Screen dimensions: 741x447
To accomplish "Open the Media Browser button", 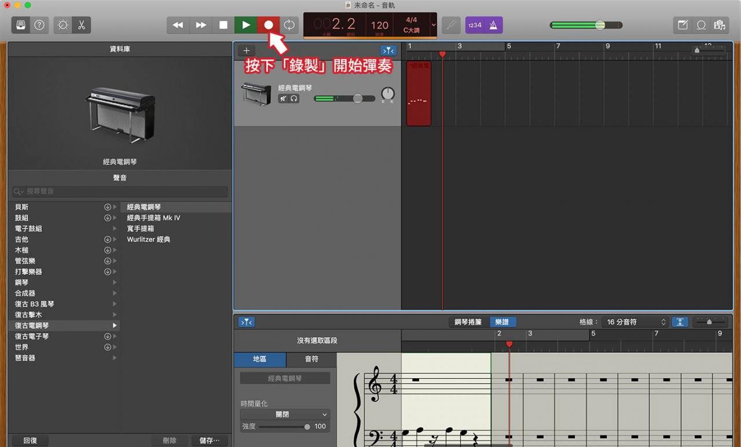I will click(720, 25).
